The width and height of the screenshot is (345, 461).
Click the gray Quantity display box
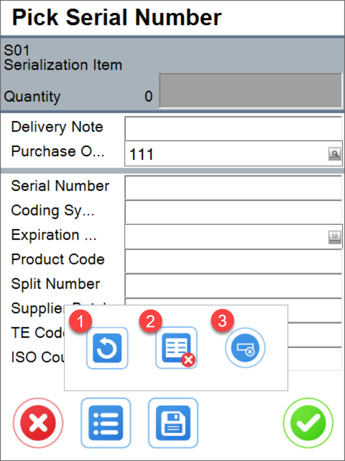[250, 90]
